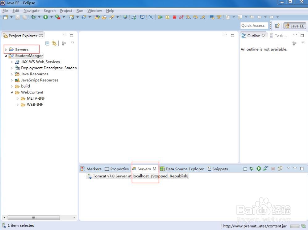Click the red Terminate icon in main toolbar
This screenshot has height=230, width=308.
coord(174,17)
